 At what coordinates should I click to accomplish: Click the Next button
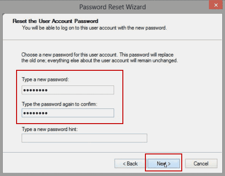pos(164,164)
